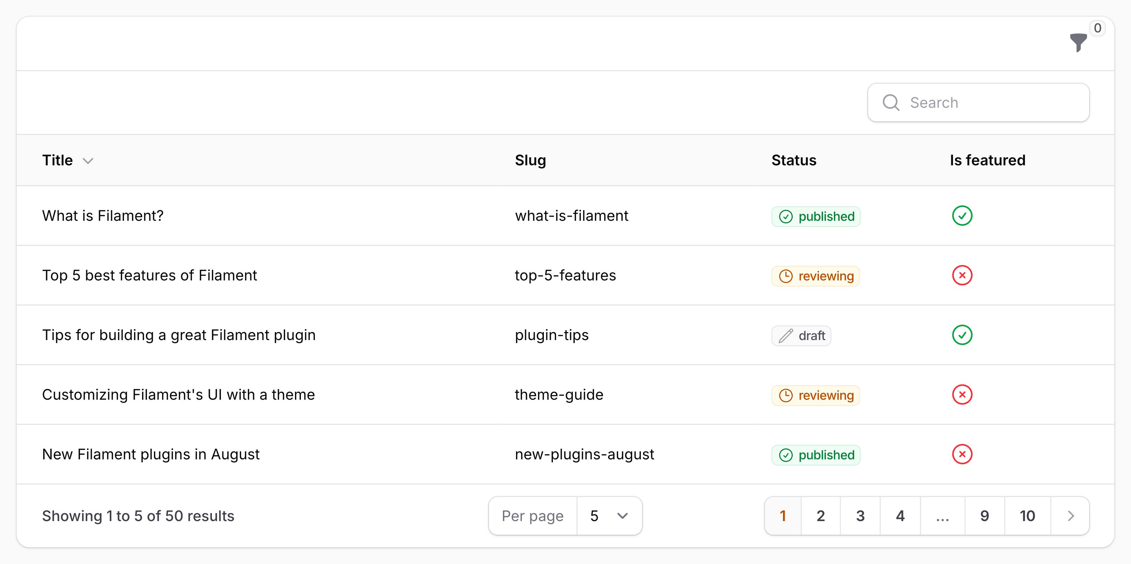1131x564 pixels.
Task: Click "Tips for building a great Filament plugin"
Action: coord(179,335)
